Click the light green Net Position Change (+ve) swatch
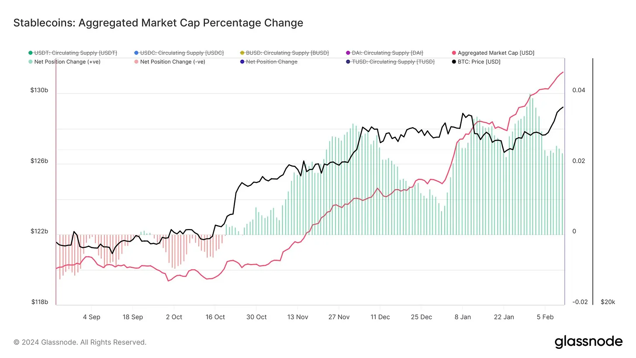The width and height of the screenshot is (636, 358). click(x=30, y=62)
